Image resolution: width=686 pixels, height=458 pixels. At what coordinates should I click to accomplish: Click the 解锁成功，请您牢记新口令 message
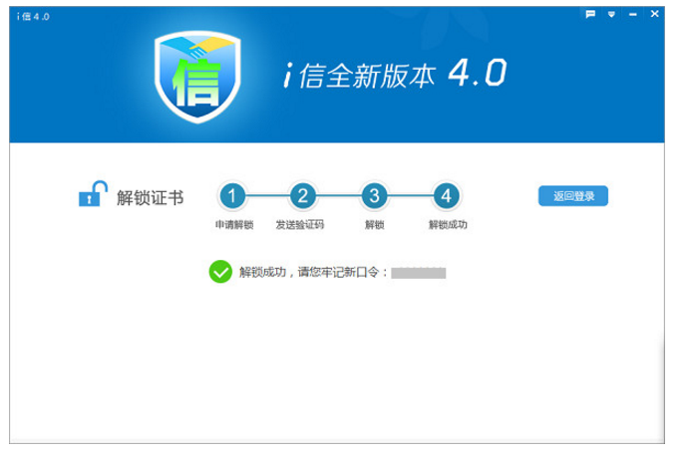coord(313,272)
